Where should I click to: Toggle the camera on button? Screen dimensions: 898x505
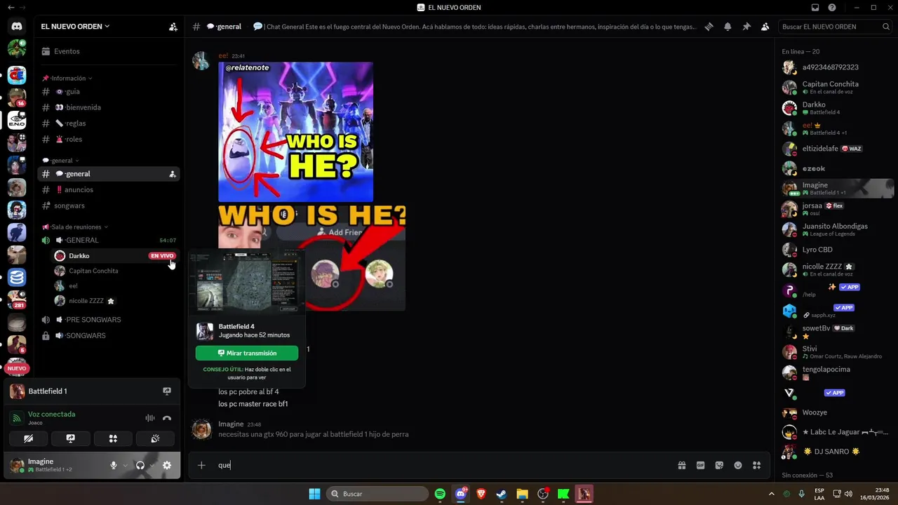coord(28,438)
